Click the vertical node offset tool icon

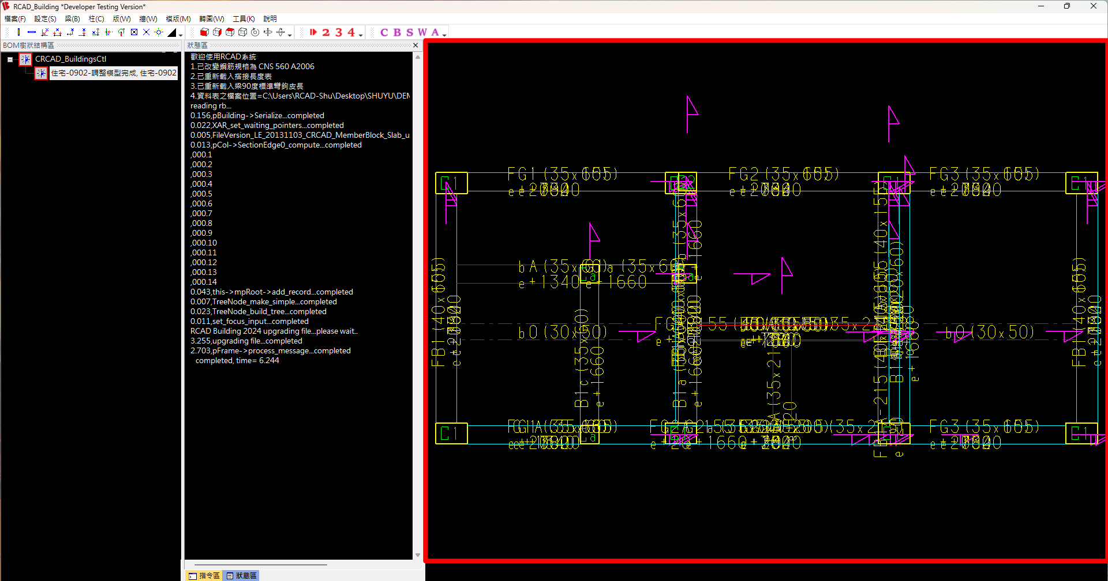pos(83,32)
